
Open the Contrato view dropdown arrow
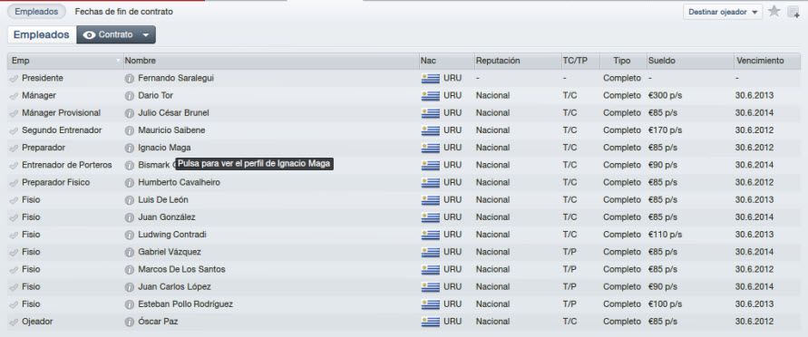pyautogui.click(x=146, y=35)
